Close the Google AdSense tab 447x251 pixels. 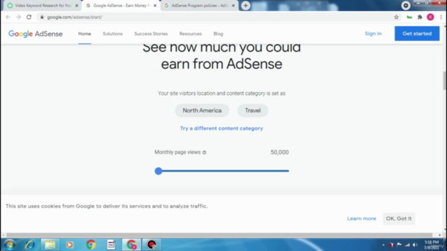point(155,6)
